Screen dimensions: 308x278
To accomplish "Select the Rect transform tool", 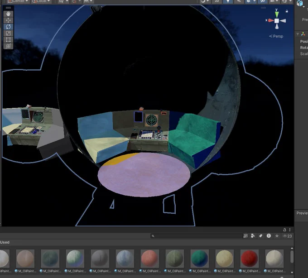I will tap(8, 40).
